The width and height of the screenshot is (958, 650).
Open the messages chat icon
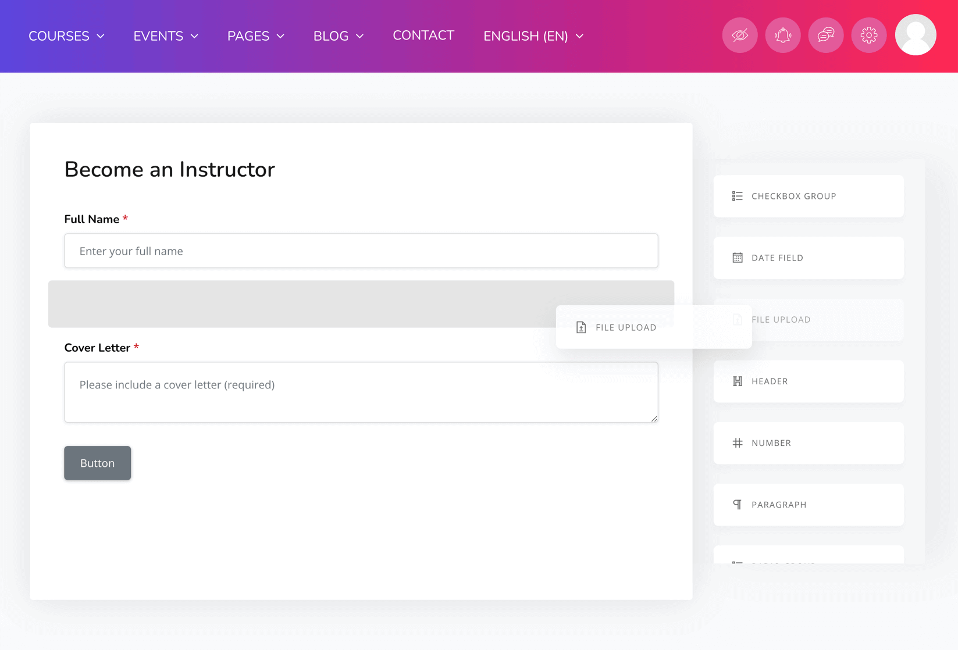(825, 35)
